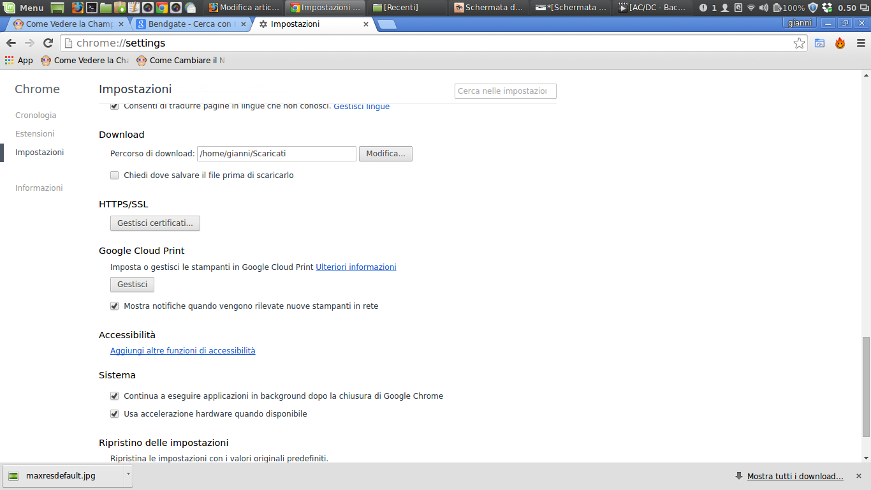Click the battery indicator showing 100%

tap(789, 8)
